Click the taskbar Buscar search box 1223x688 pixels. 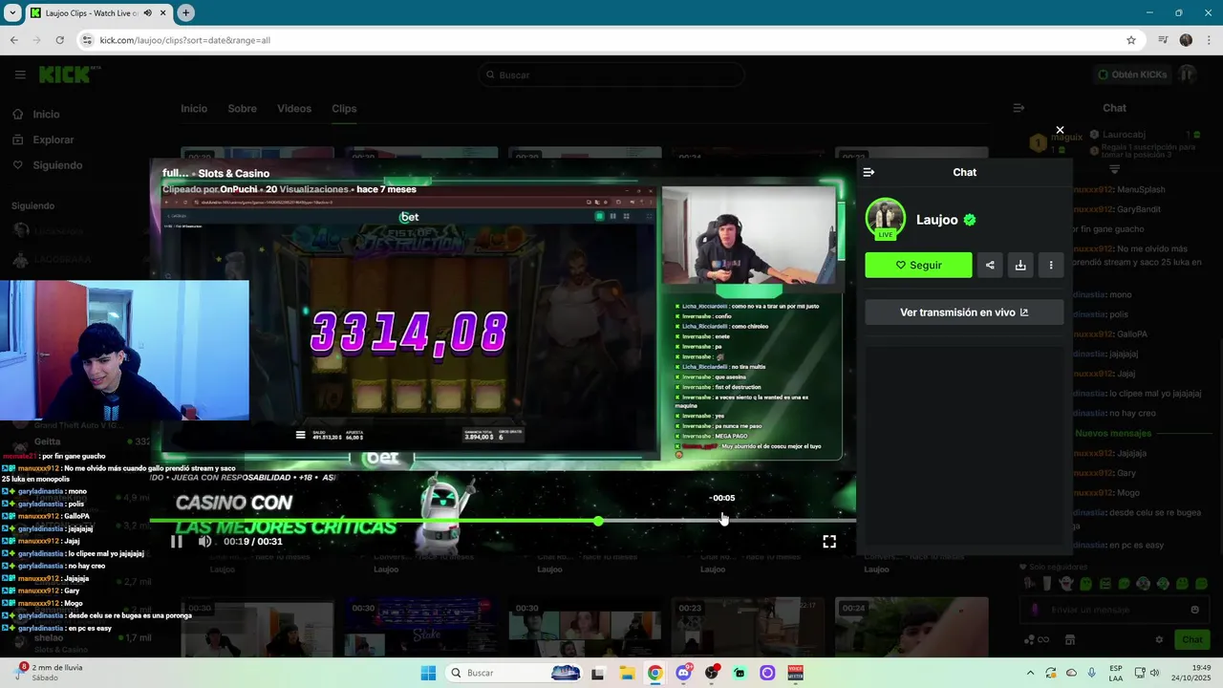[514, 673]
